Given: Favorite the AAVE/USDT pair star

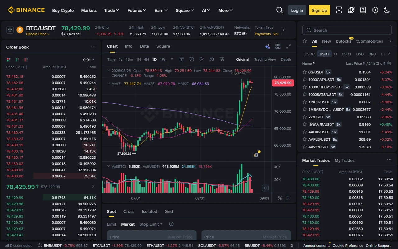Looking at the screenshot, I should (305, 147).
